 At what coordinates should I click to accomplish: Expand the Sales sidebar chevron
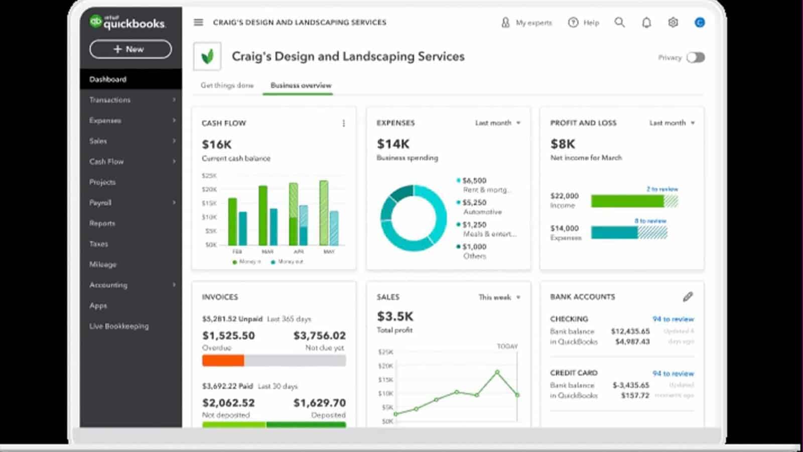point(174,141)
